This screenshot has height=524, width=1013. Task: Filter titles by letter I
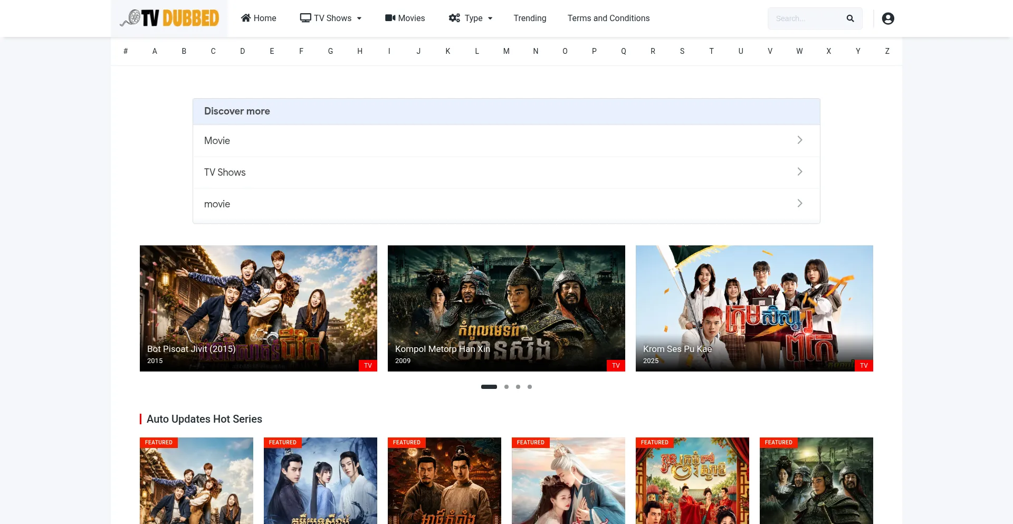click(389, 51)
